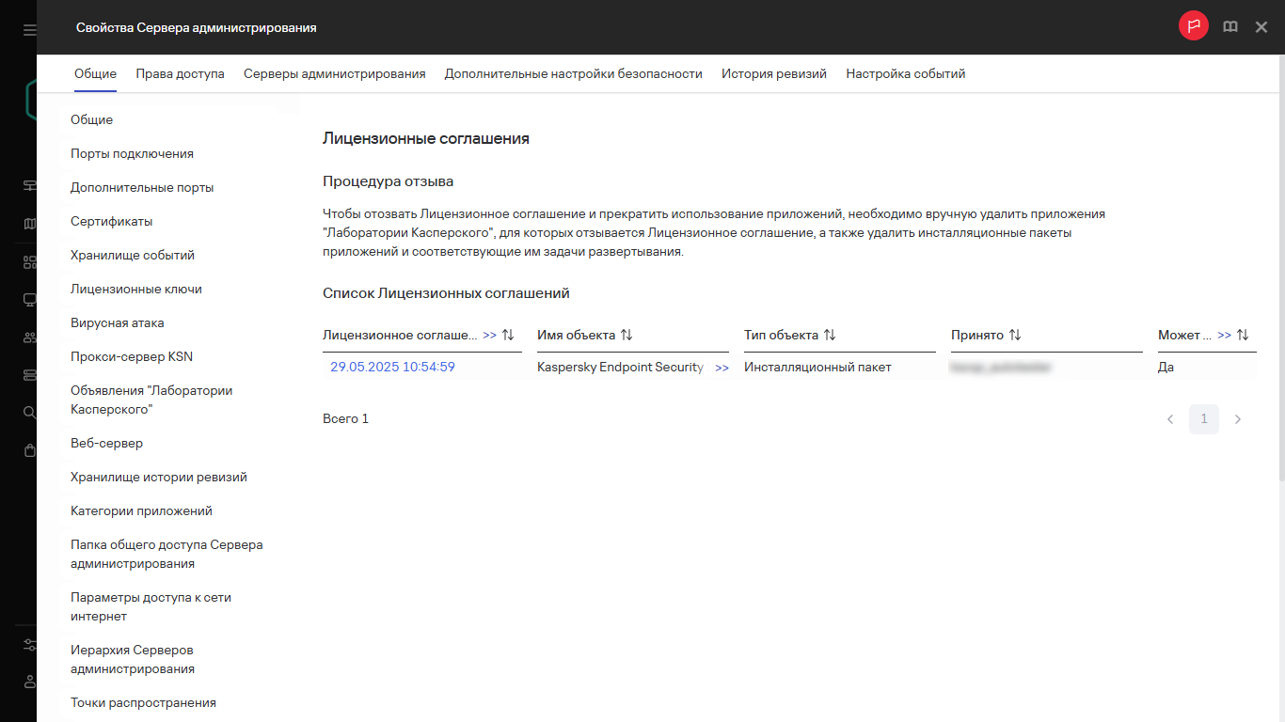This screenshot has height=722, width=1285.
Task: Select Лицензионные ключи in the sidebar
Action: 135,290
